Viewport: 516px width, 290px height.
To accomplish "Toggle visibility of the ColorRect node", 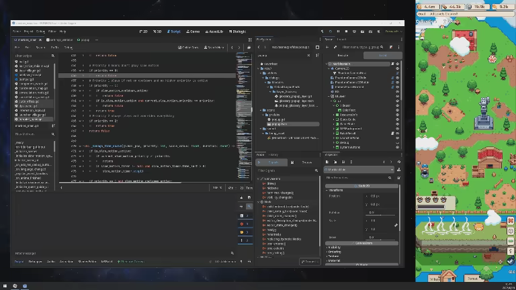I will pos(398,110).
